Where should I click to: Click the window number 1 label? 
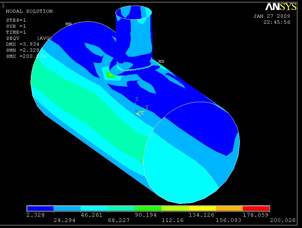click(3, 5)
